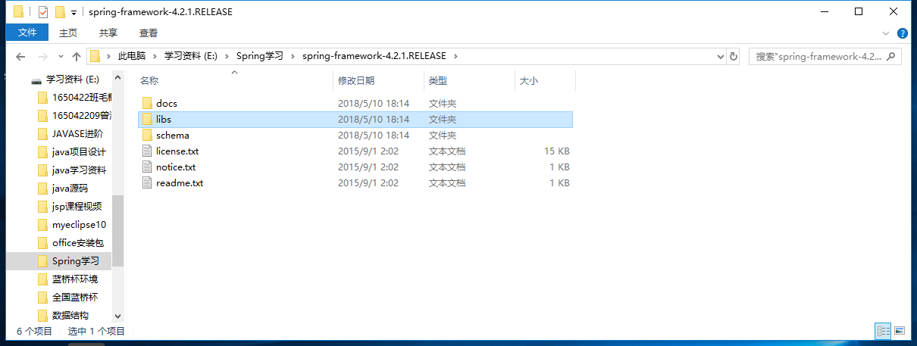Open the quick access toolbar customize dropdown
The width and height of the screenshot is (917, 346).
click(x=74, y=12)
